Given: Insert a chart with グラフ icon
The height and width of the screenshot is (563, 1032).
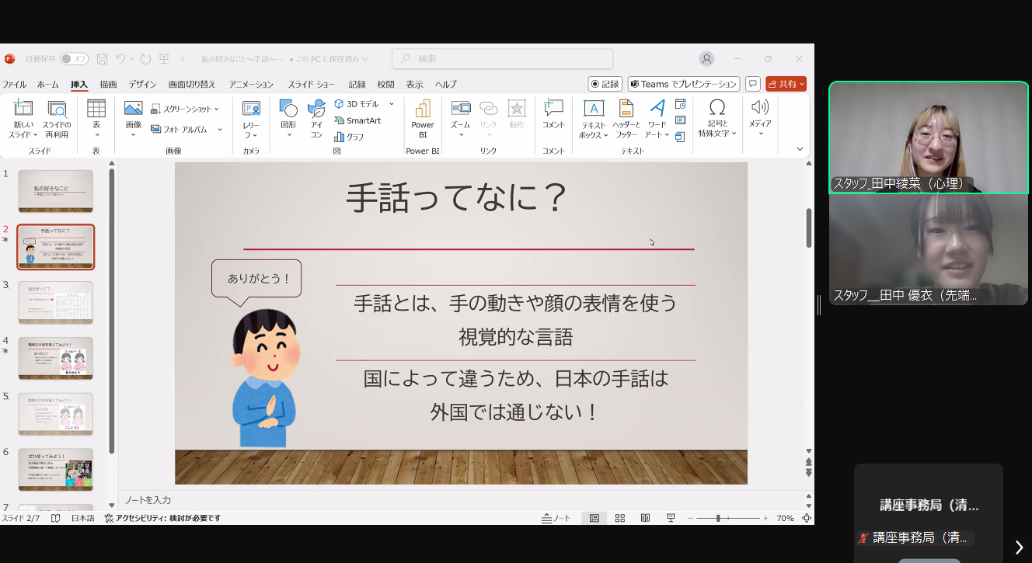Looking at the screenshot, I should (x=348, y=137).
